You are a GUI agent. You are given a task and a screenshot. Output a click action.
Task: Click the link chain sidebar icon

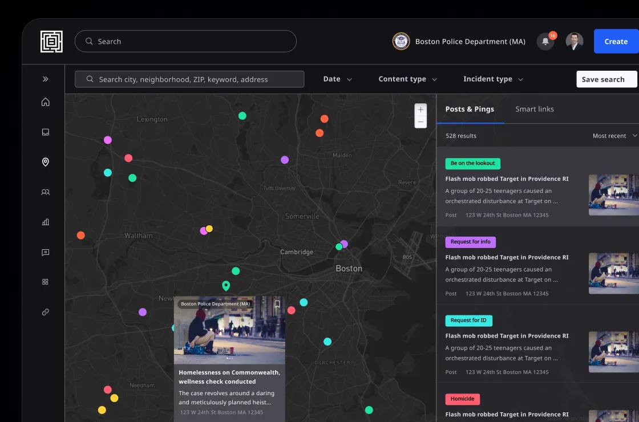click(x=46, y=312)
